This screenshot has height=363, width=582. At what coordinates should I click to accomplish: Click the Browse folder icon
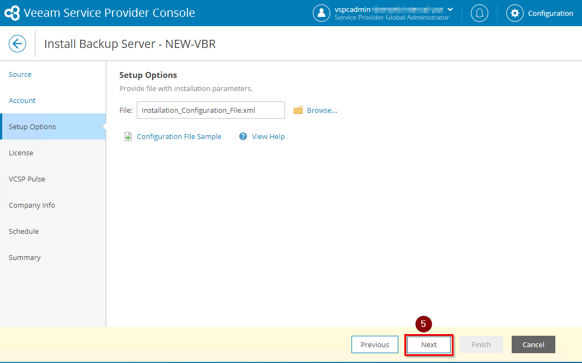pyautogui.click(x=298, y=110)
